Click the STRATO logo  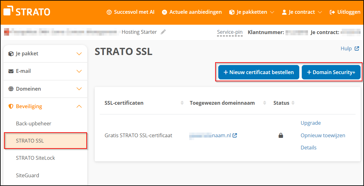(27, 11)
